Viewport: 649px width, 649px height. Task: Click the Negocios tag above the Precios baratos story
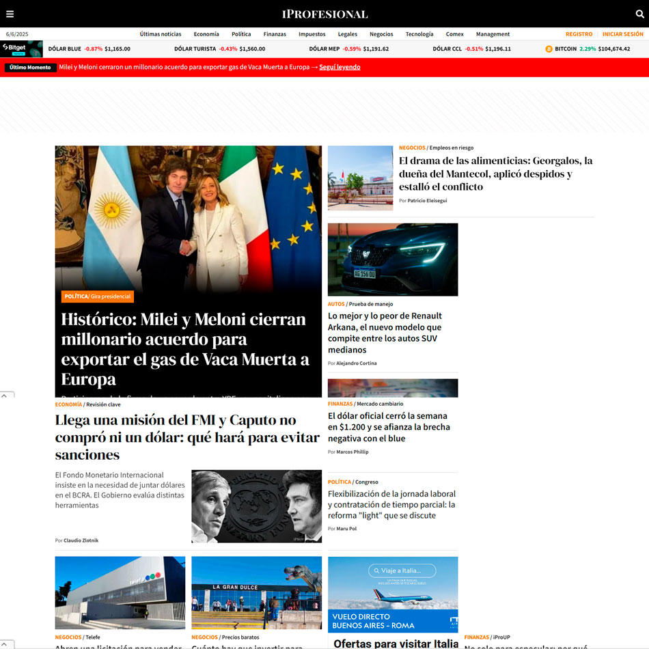point(204,637)
